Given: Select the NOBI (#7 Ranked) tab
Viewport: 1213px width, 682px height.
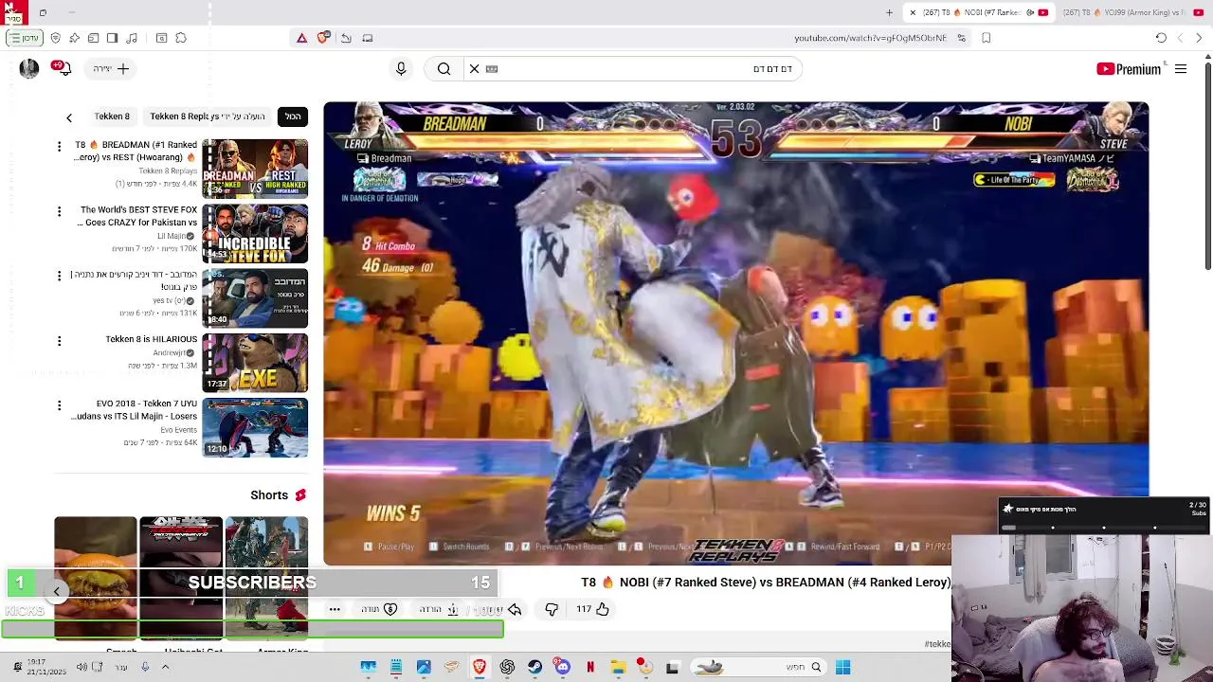Looking at the screenshot, I should (x=981, y=12).
